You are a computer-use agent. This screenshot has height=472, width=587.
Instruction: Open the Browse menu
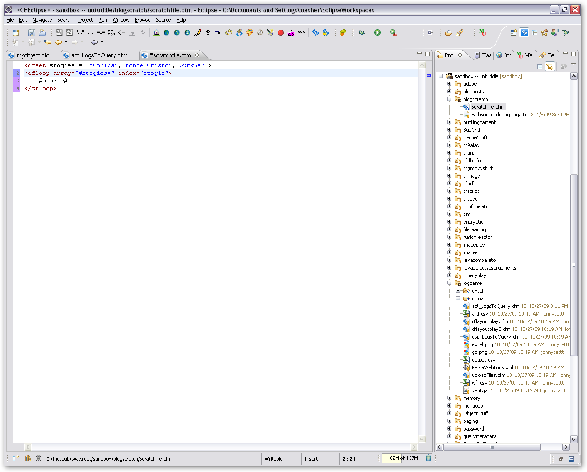[x=143, y=20]
